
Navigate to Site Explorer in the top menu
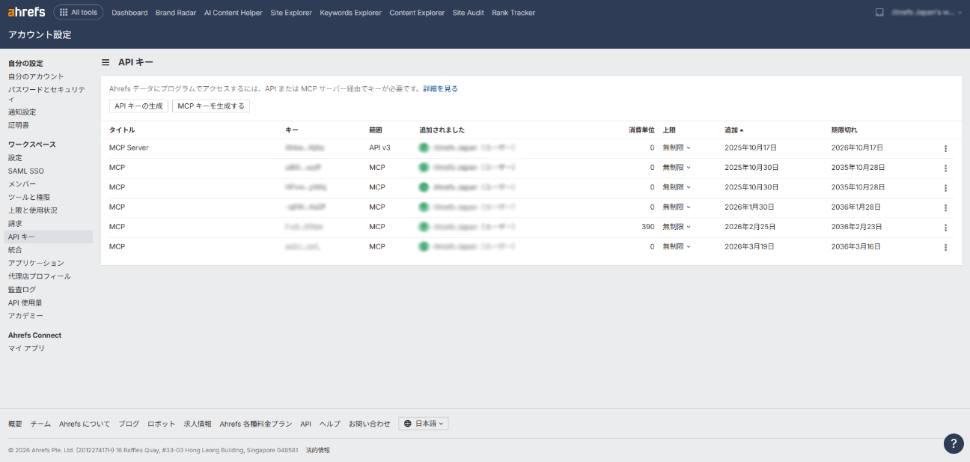pyautogui.click(x=291, y=12)
